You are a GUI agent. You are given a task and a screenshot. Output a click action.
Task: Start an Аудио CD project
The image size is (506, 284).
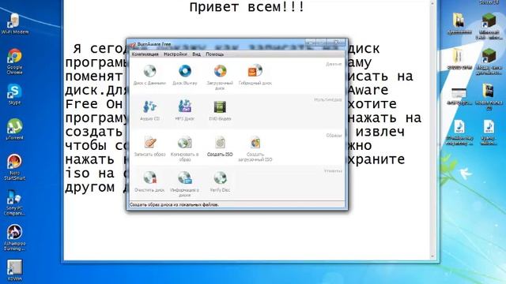pos(149,110)
